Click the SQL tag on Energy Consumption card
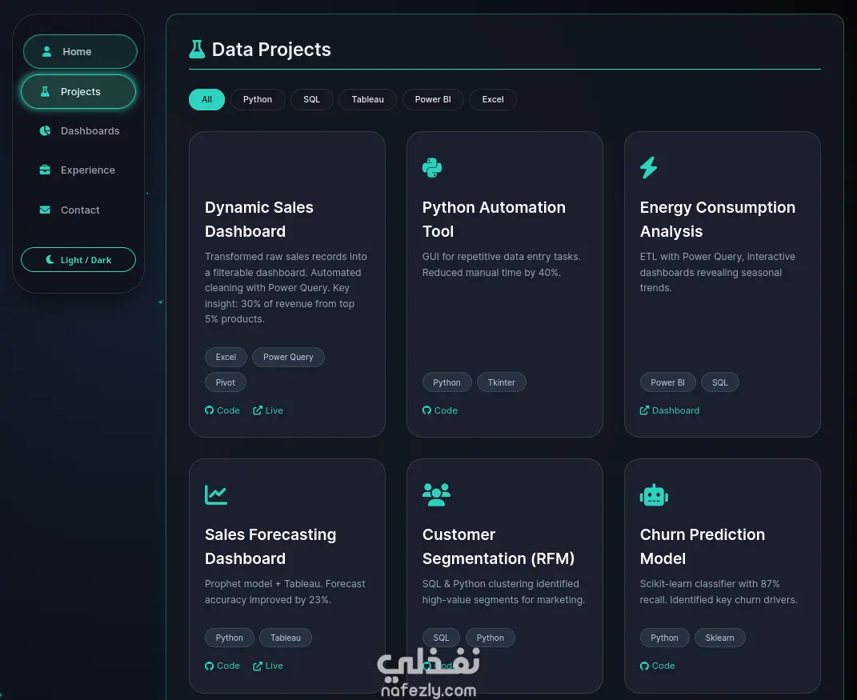Image resolution: width=857 pixels, height=700 pixels. tap(720, 382)
